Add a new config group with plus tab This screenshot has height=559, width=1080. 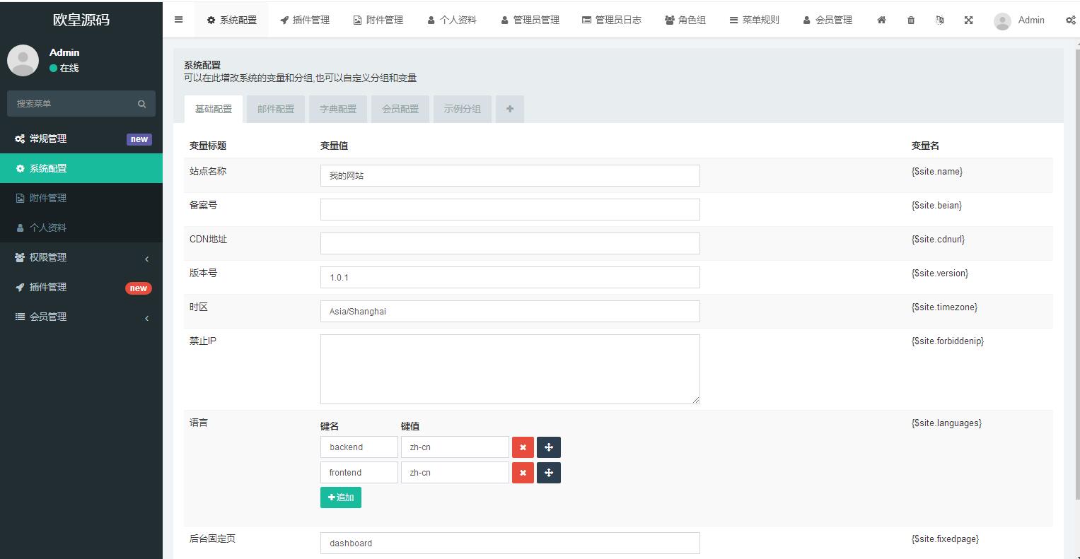pyautogui.click(x=510, y=110)
